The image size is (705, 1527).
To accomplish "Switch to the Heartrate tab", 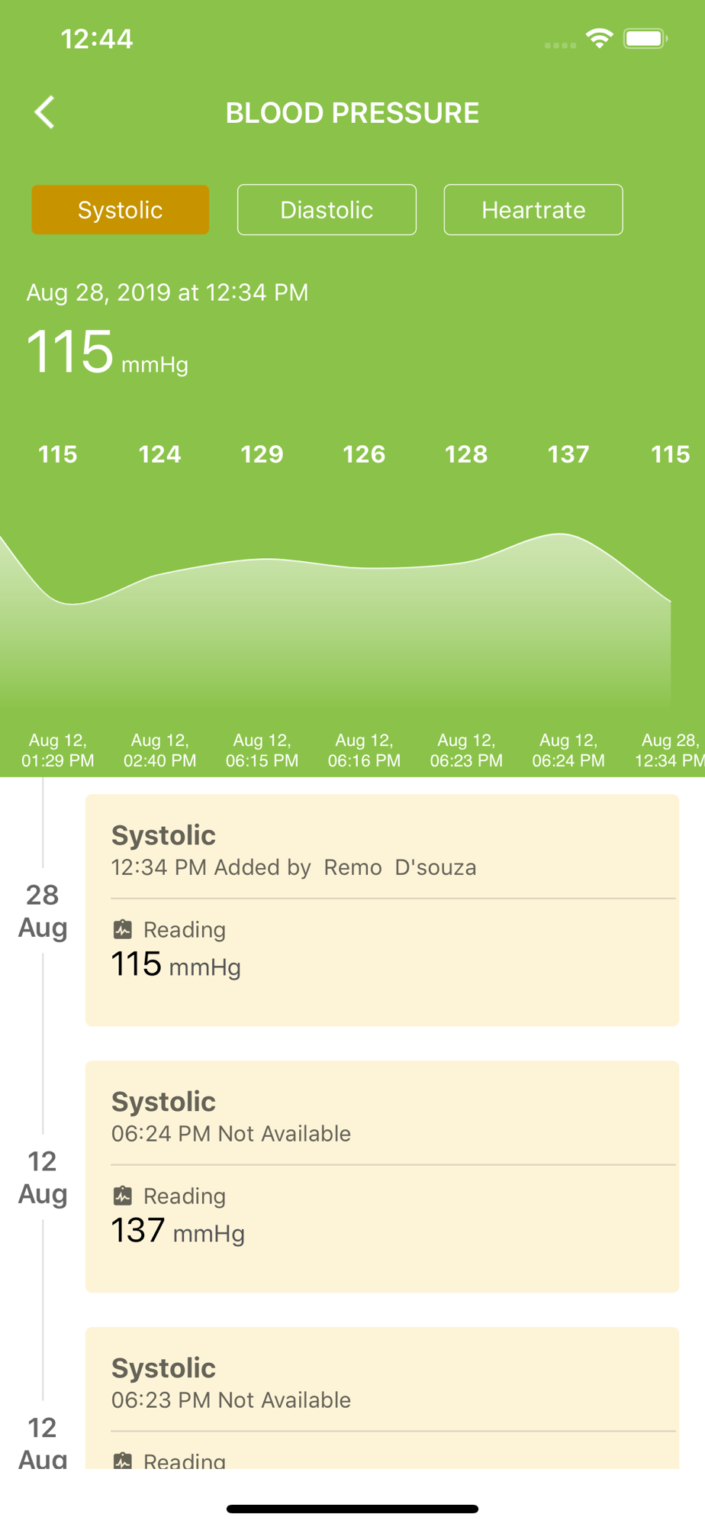I will tap(533, 210).
